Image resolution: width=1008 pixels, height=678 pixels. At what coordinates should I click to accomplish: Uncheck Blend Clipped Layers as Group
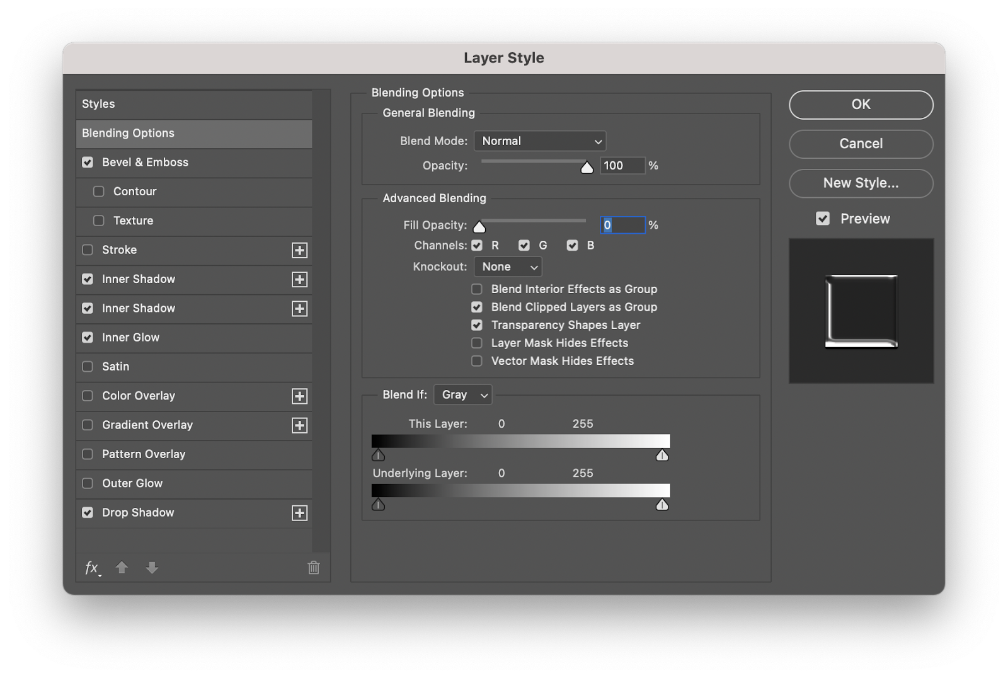coord(477,307)
